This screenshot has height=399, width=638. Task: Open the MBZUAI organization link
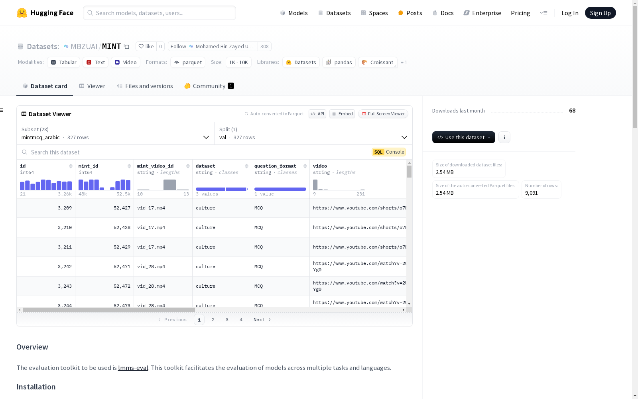(x=84, y=46)
